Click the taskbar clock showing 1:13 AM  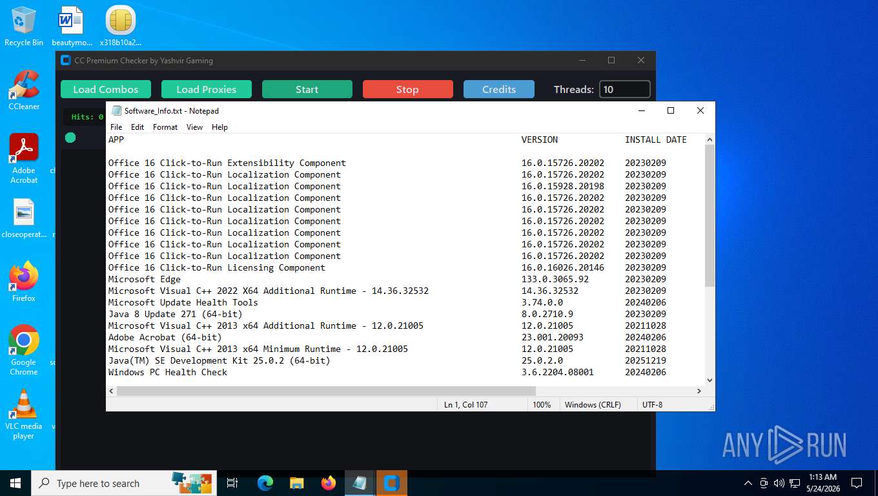[822, 483]
